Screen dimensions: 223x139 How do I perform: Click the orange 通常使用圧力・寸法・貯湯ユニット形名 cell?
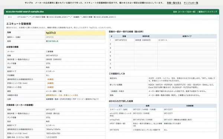[x=75, y=95]
